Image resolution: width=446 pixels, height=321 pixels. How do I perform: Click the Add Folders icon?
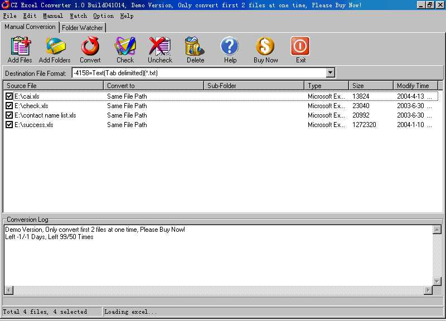(55, 47)
